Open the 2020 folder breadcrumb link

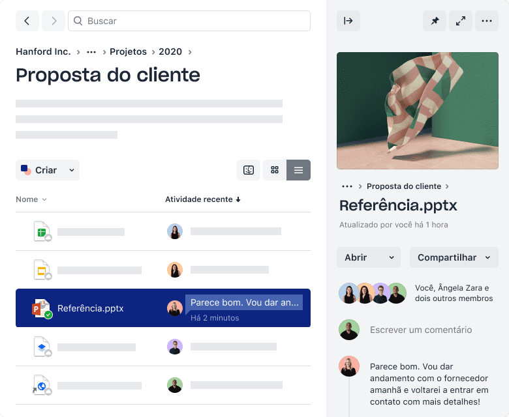click(170, 51)
